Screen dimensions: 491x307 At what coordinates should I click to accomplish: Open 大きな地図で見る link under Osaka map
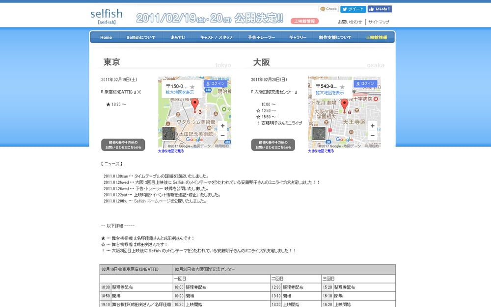[x=321, y=151]
